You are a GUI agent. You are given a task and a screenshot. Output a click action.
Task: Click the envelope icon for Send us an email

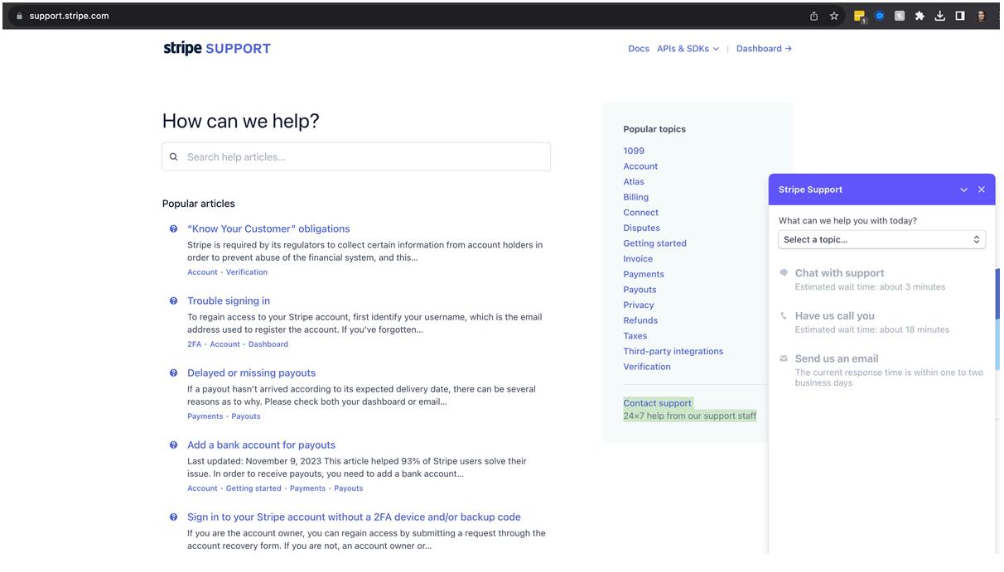point(784,358)
